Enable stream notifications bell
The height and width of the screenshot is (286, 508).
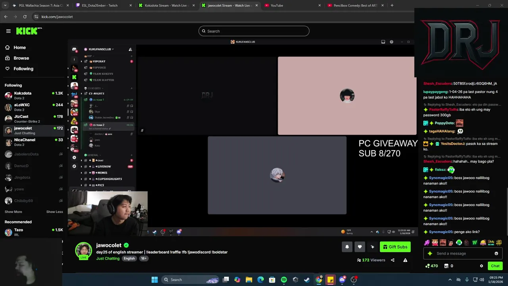(x=347, y=247)
